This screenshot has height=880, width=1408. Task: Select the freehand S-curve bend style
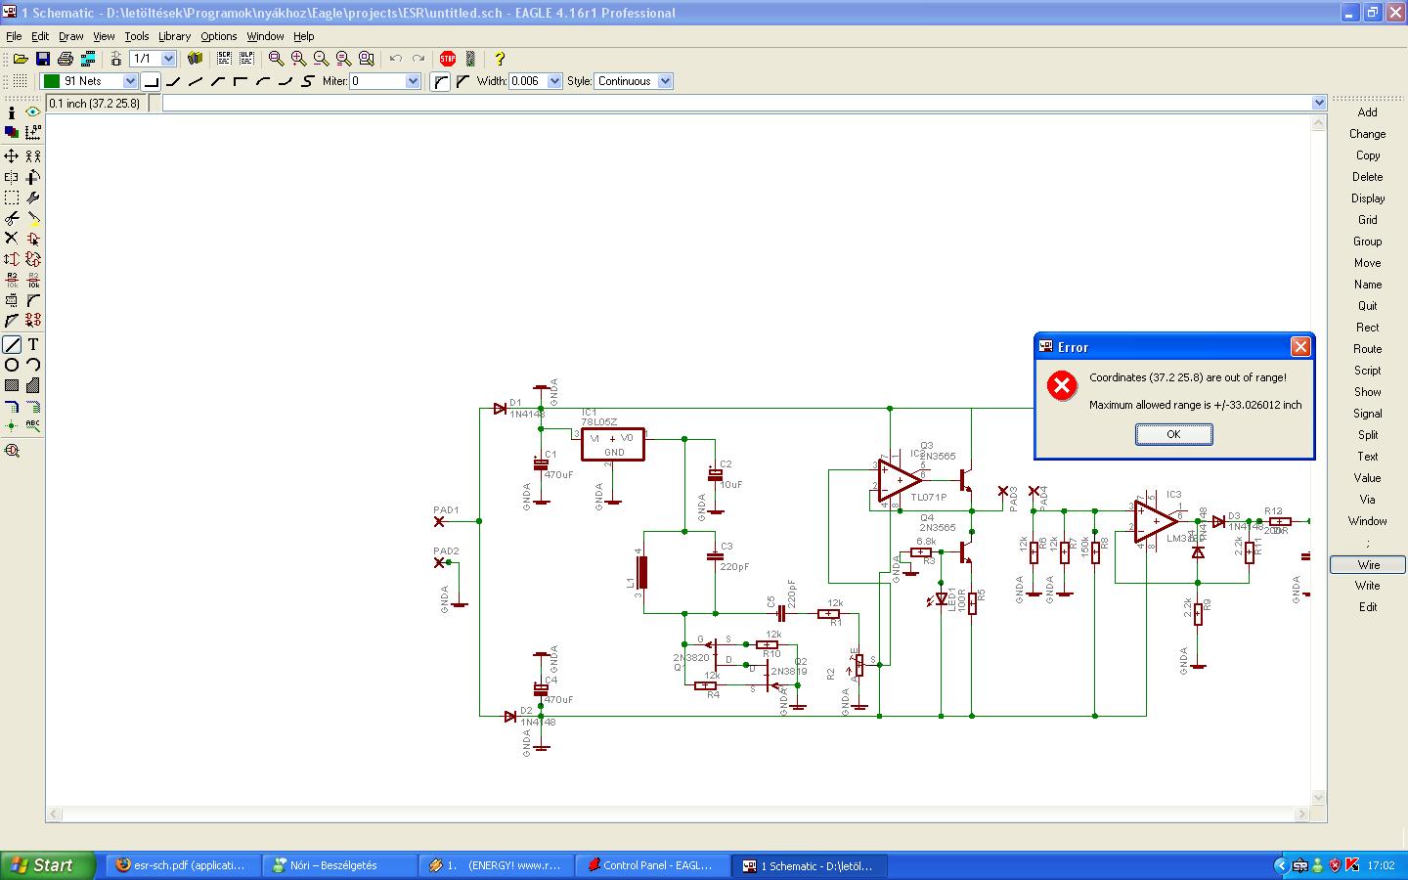tap(308, 81)
